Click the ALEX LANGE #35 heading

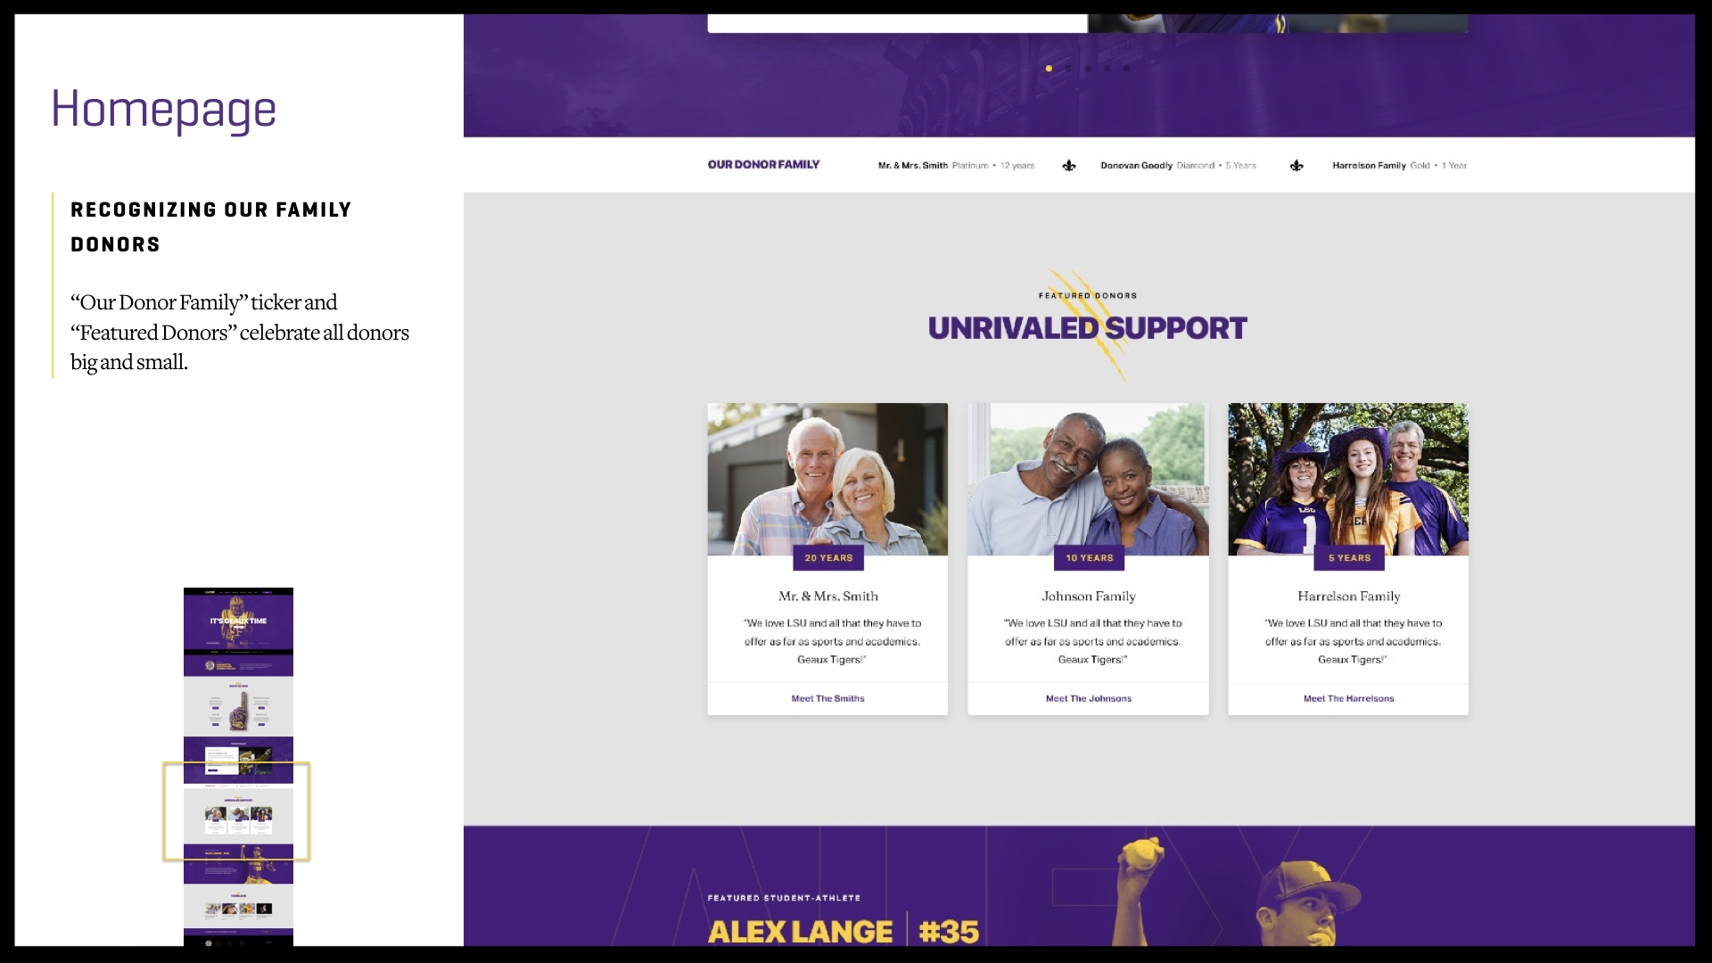coord(843,932)
